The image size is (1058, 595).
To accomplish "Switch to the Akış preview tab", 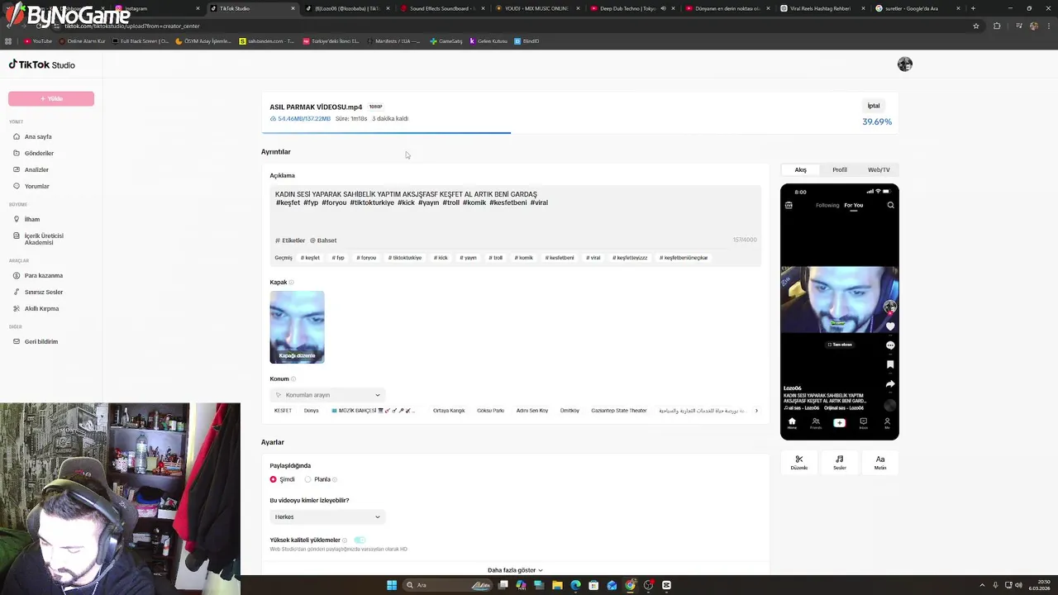I will [x=800, y=169].
